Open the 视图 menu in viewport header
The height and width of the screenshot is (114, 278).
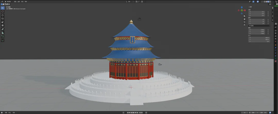[x=15, y=2]
